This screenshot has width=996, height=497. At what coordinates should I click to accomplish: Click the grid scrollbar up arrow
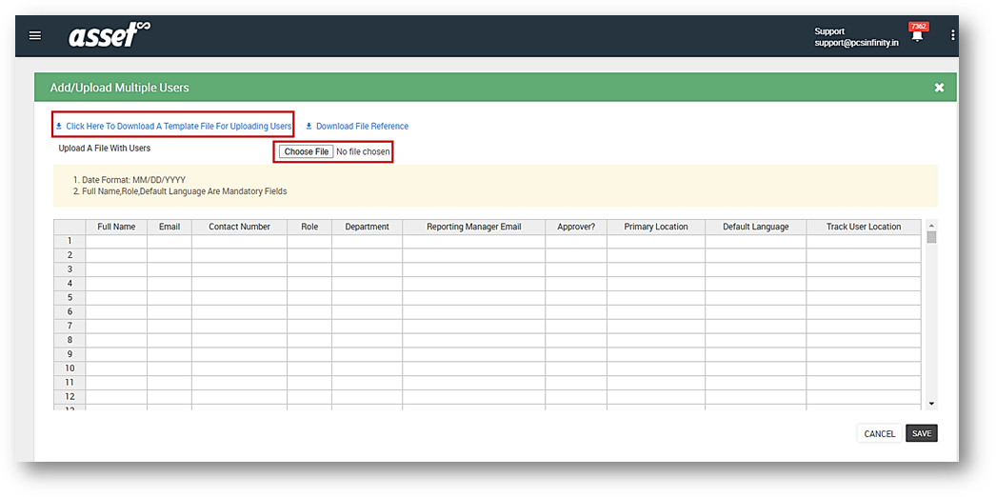[x=931, y=225]
